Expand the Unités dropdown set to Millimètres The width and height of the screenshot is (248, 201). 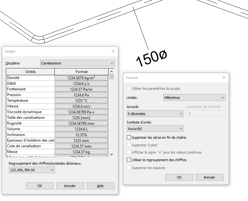(194, 98)
